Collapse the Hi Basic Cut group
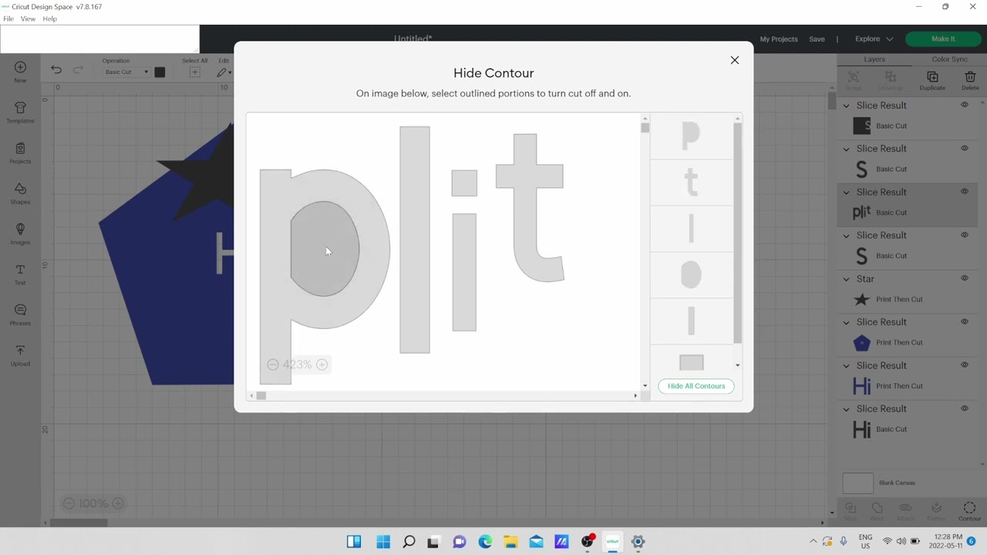This screenshot has width=987, height=555. pyautogui.click(x=846, y=409)
